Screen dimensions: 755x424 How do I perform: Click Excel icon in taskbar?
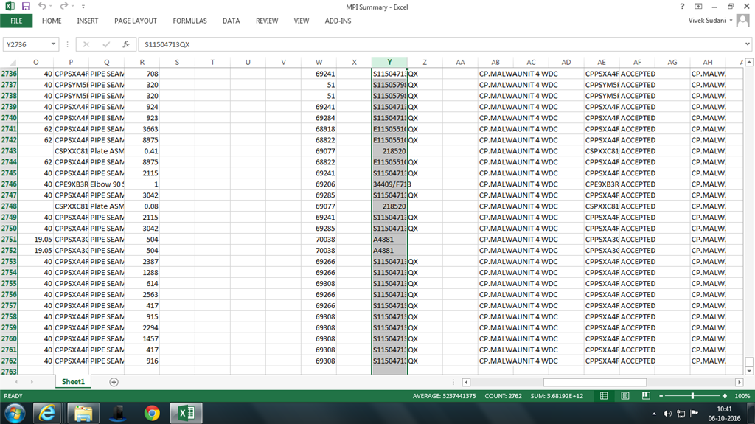(186, 414)
